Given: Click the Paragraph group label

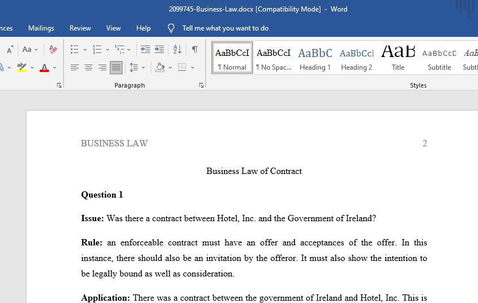Looking at the screenshot, I should pos(129,85).
